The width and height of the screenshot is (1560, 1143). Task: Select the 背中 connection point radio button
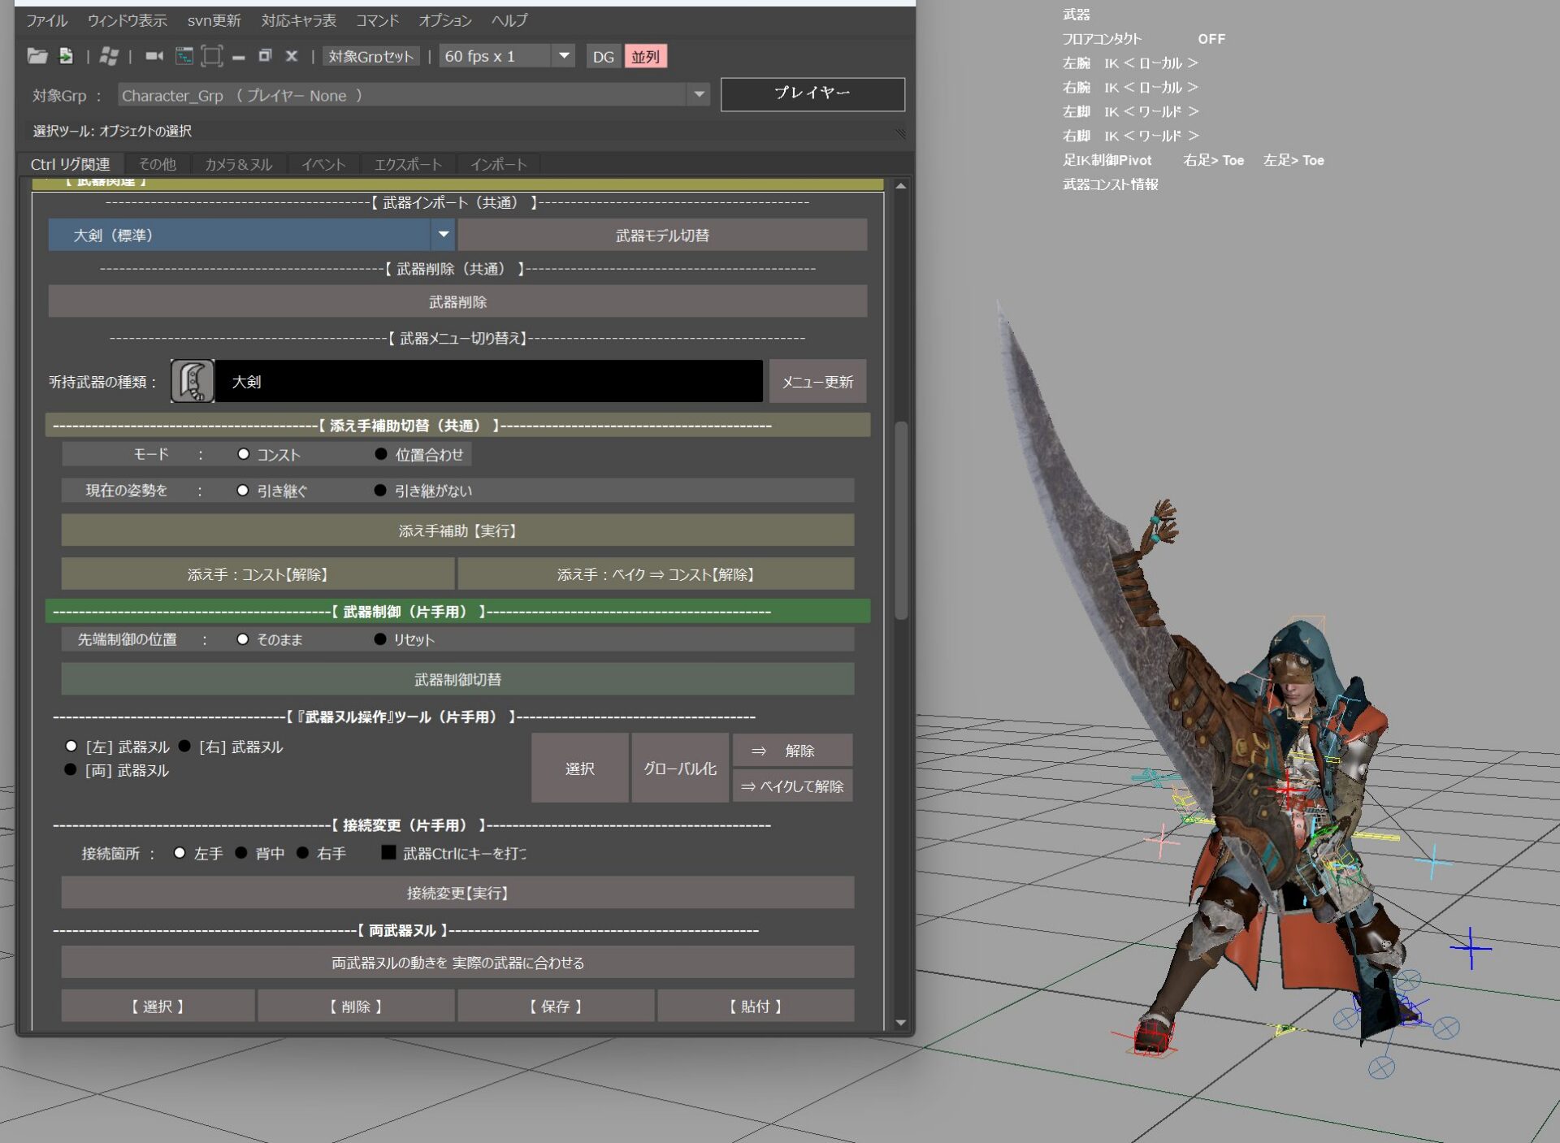coord(241,853)
